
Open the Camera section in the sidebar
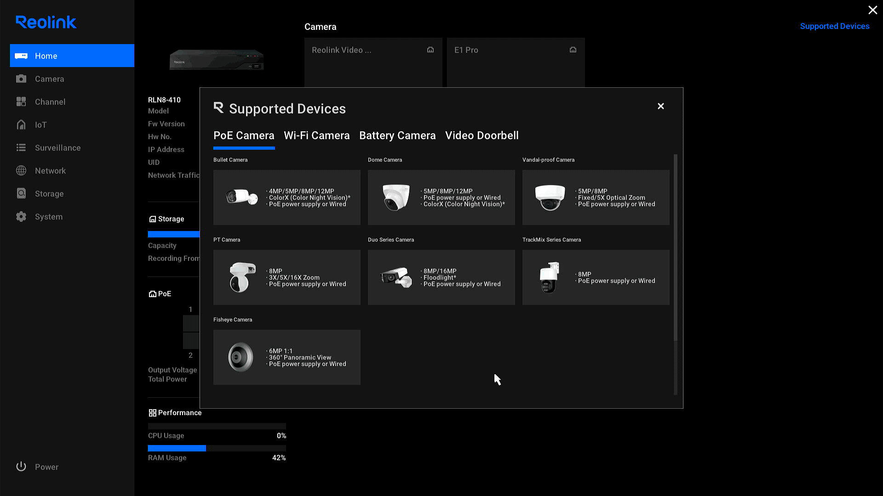[72, 79]
